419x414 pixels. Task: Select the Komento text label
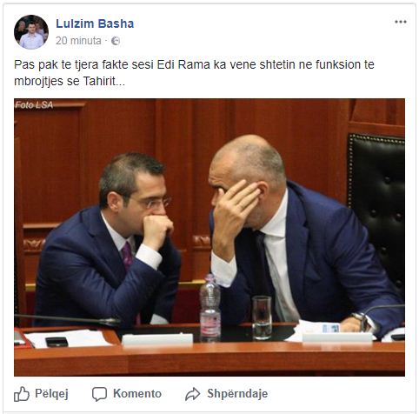pos(137,394)
